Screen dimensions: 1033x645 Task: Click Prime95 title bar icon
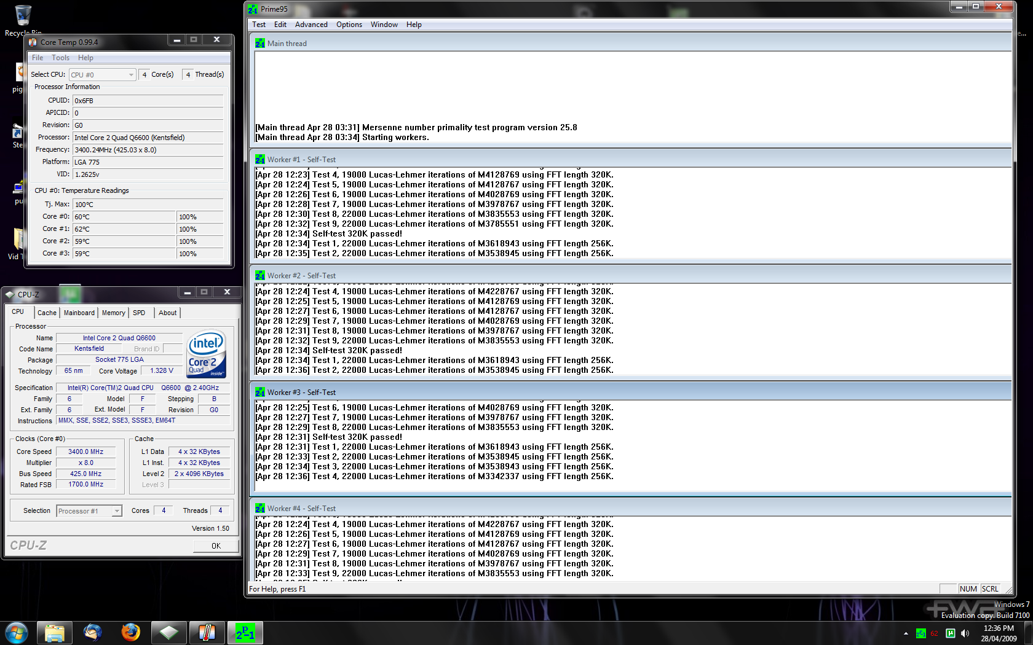coord(253,9)
